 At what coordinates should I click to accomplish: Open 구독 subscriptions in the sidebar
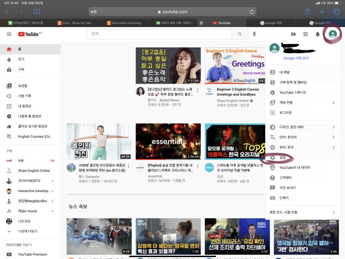pos(30,69)
